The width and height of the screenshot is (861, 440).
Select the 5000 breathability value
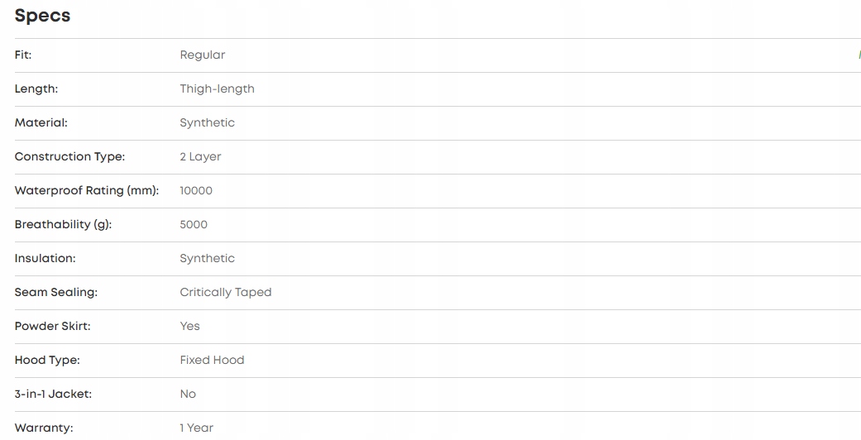point(194,224)
